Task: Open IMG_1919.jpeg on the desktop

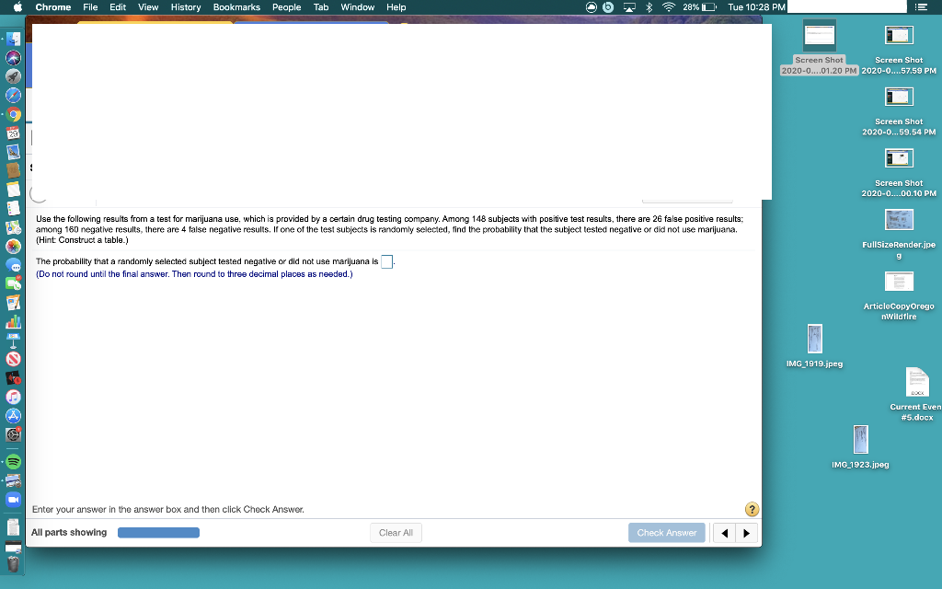Action: tap(814, 341)
